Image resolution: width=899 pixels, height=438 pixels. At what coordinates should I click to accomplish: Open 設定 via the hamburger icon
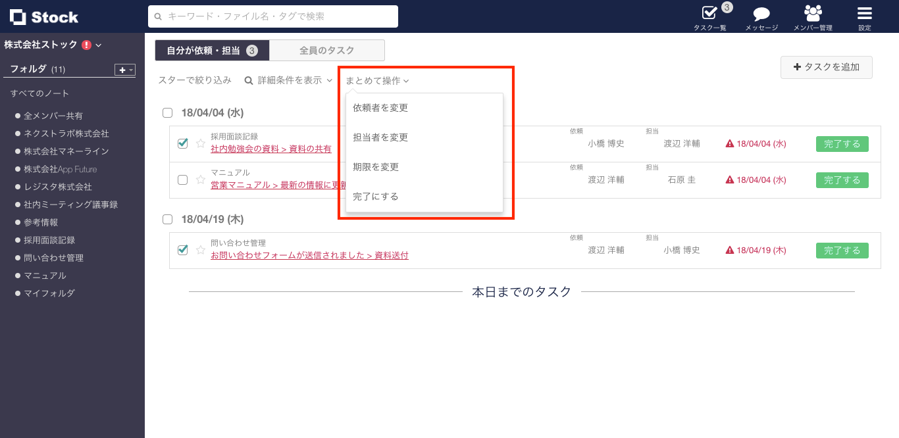tap(864, 13)
